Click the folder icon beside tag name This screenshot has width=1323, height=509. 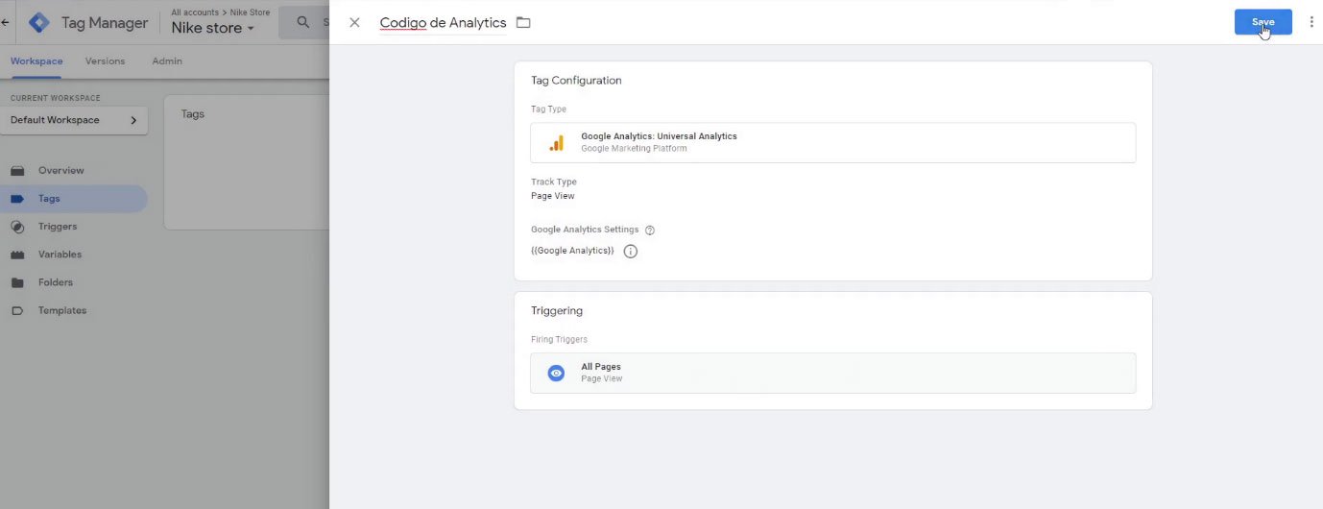click(523, 22)
